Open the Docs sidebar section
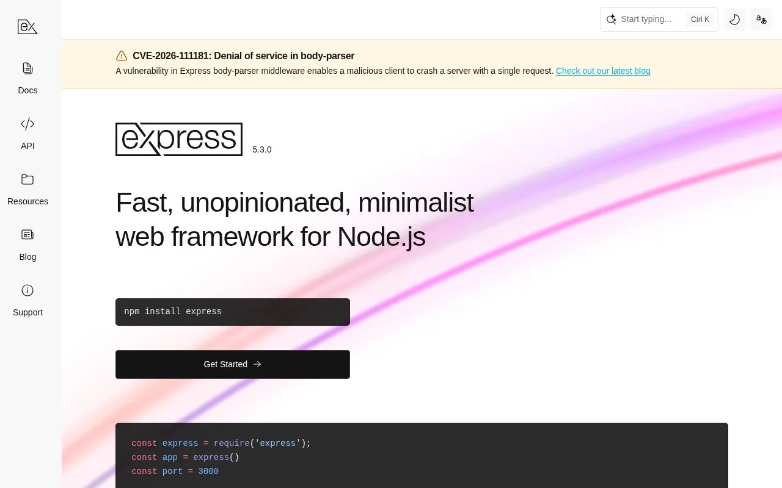Image resolution: width=782 pixels, height=488 pixels. point(27,79)
